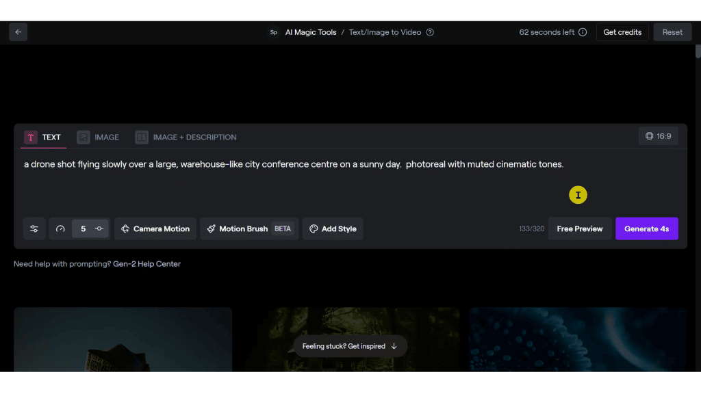Viewport: 701px width, 394px height.
Task: Click the image icon on the IMAGE tab
Action: [x=82, y=137]
